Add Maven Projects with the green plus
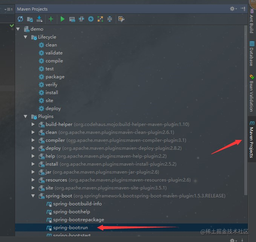 click(51, 19)
